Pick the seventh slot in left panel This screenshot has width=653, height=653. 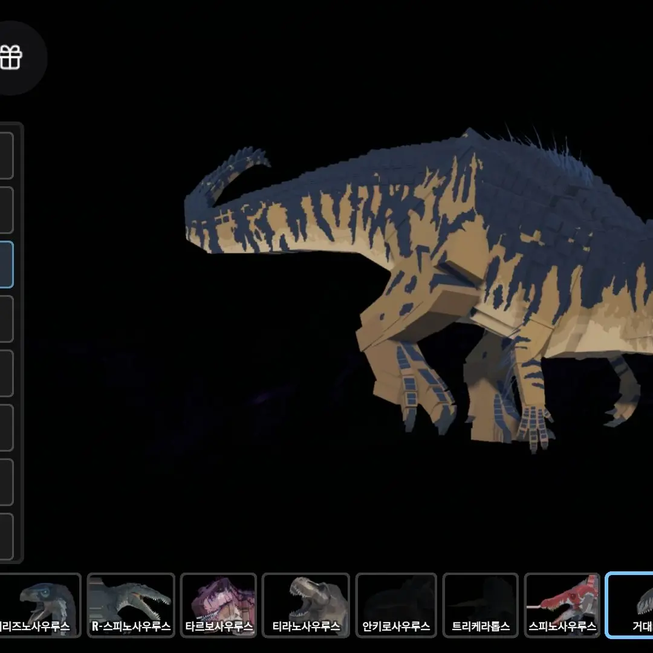click(6, 482)
